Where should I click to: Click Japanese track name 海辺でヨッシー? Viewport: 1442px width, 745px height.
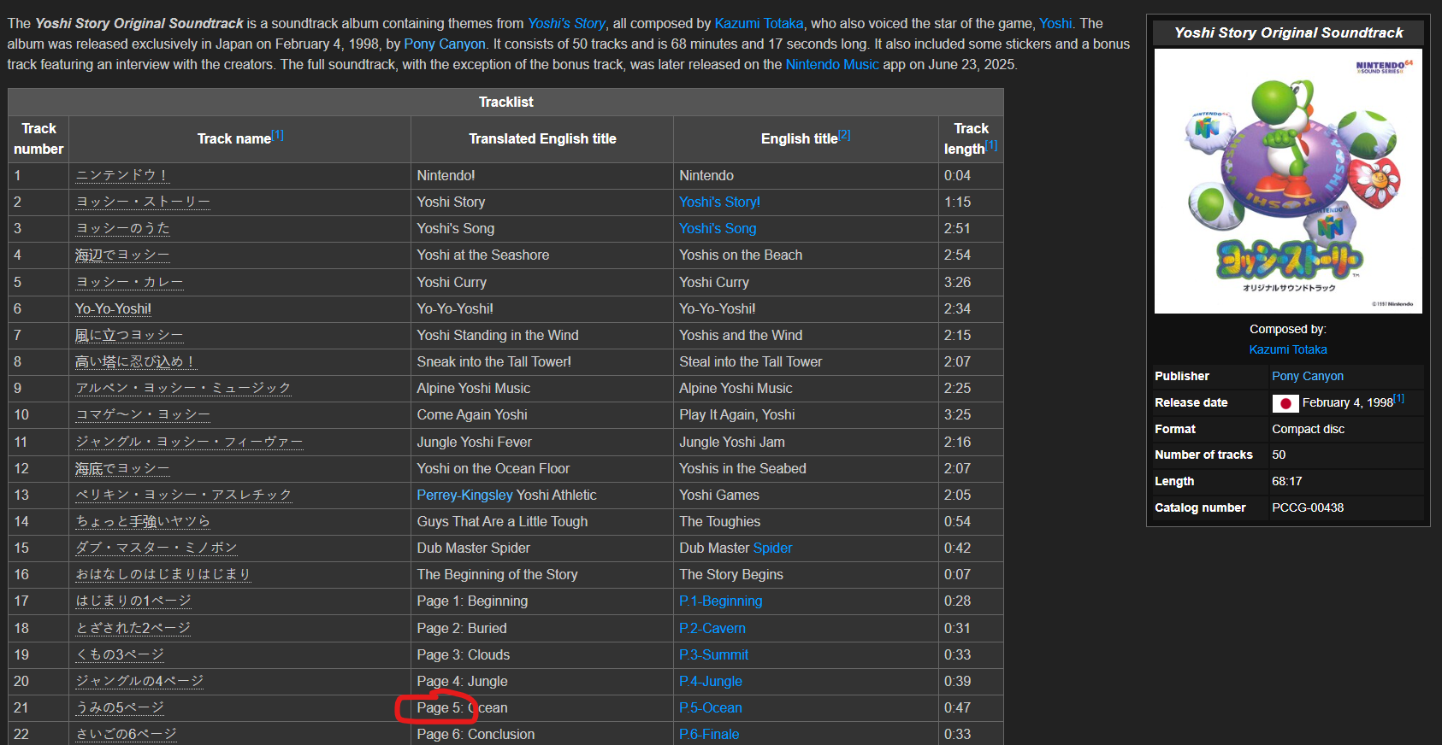coord(122,255)
